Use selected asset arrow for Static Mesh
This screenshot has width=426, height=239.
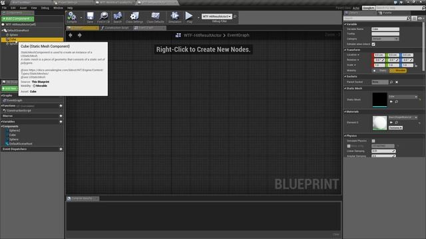(391, 102)
